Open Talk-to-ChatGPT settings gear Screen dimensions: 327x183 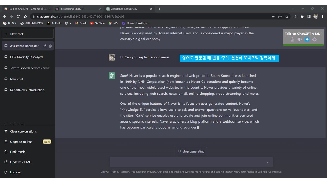pos(314,39)
